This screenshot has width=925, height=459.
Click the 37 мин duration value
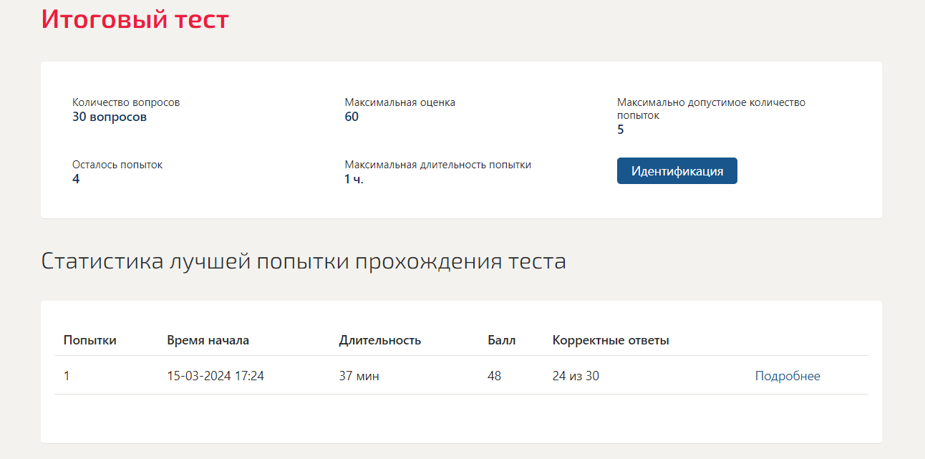359,376
